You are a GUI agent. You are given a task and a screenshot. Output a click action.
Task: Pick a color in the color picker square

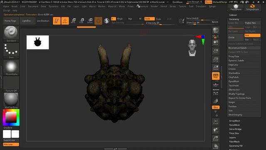pos(11,117)
